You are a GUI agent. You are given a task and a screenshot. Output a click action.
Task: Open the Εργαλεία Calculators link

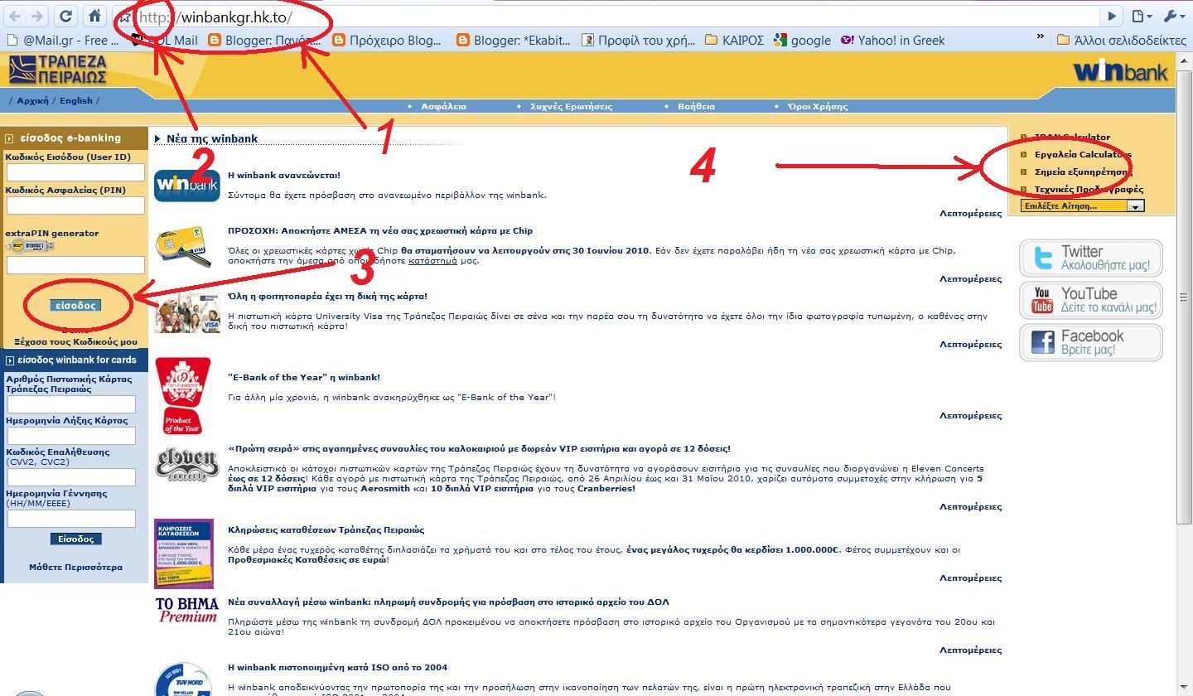(x=1083, y=155)
